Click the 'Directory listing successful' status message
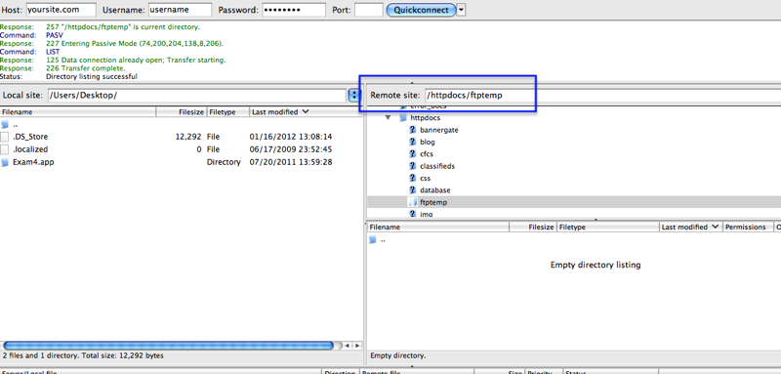 (92, 77)
